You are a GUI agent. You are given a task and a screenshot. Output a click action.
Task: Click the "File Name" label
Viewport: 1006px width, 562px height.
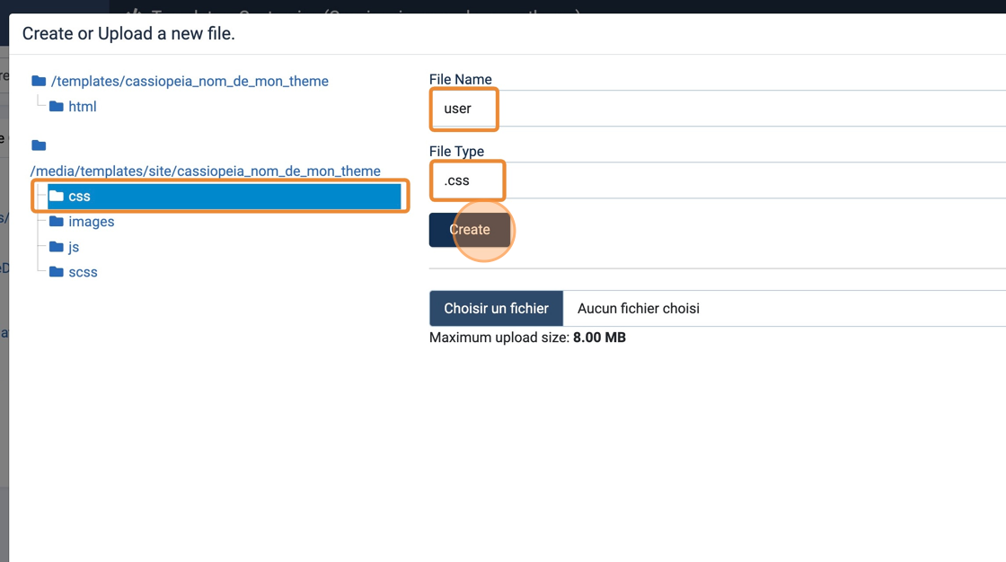(x=460, y=79)
